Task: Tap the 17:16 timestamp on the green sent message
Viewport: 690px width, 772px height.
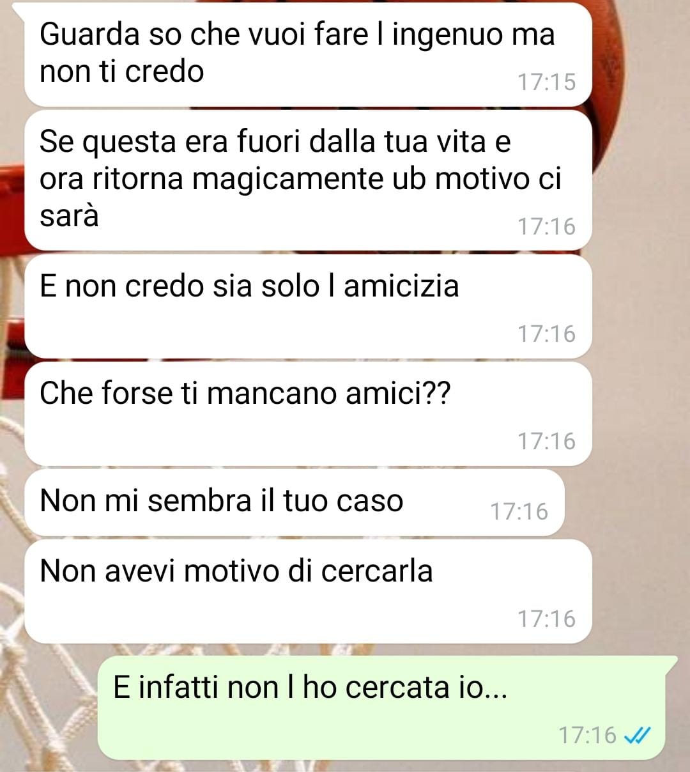Action: 587,735
